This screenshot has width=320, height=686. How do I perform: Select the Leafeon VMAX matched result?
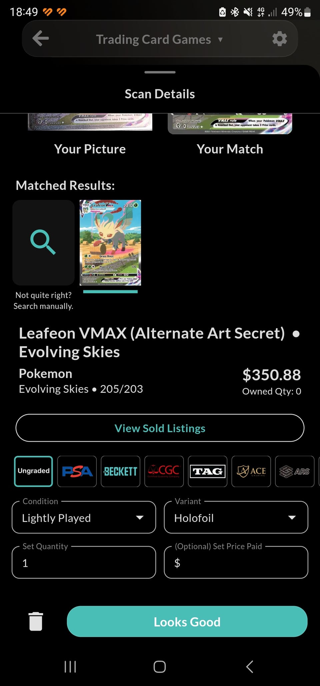[x=110, y=243]
